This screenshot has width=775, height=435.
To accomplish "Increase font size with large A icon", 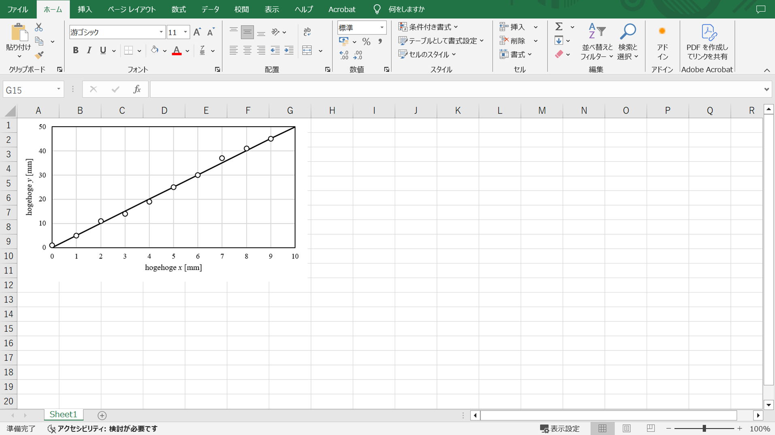I will click(197, 32).
